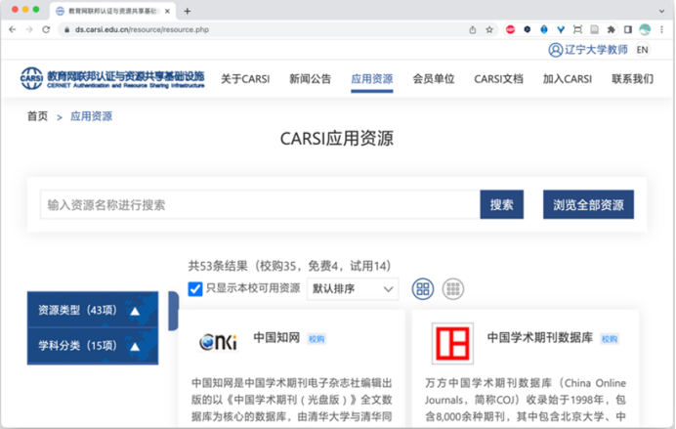Click the CNKI logo thumbnail
676x429 pixels.
[218, 342]
